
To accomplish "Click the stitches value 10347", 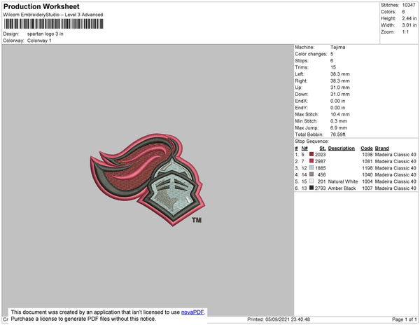I will tap(409, 5).
